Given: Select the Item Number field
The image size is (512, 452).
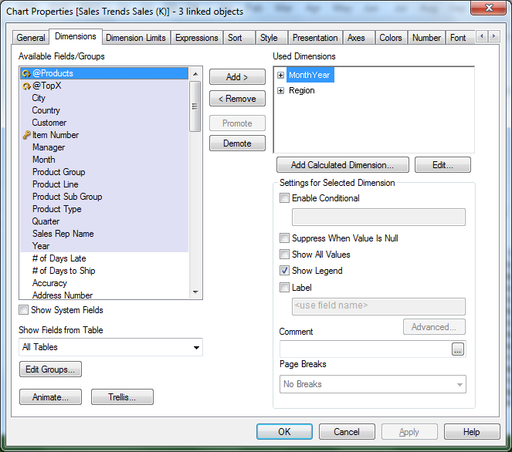Looking at the screenshot, I should pos(104,135).
